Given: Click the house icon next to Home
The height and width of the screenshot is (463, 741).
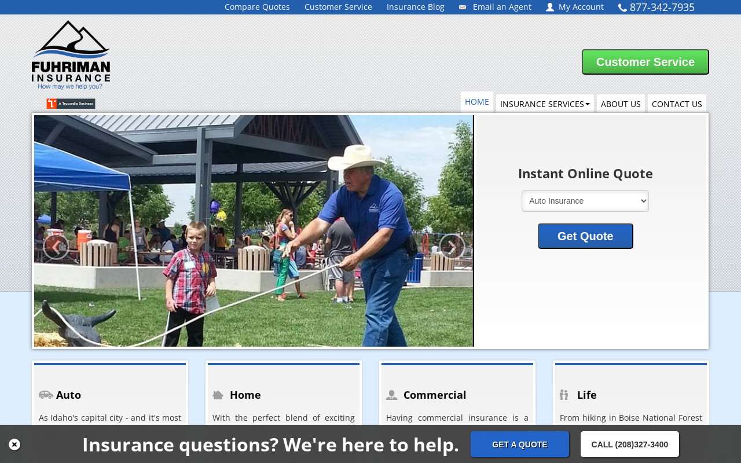Looking at the screenshot, I should coord(218,395).
